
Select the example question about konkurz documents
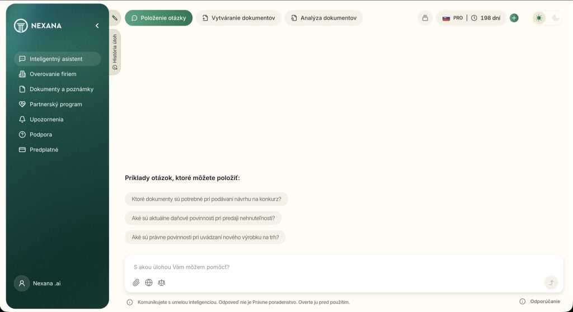pos(206,199)
